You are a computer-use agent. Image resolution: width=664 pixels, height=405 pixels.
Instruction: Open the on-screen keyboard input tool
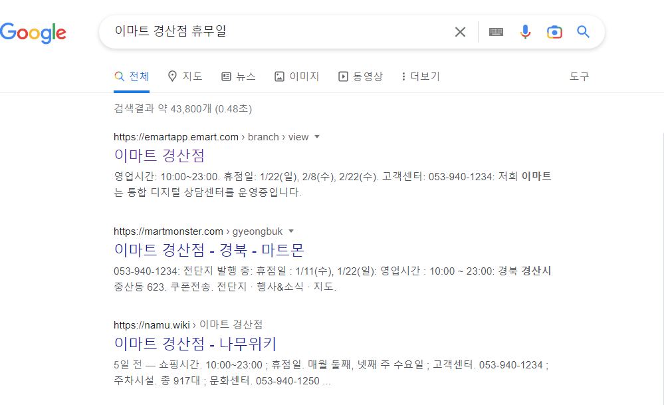(496, 32)
